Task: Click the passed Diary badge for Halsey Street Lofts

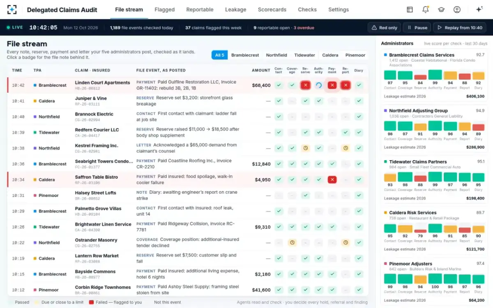Action: [x=359, y=195]
